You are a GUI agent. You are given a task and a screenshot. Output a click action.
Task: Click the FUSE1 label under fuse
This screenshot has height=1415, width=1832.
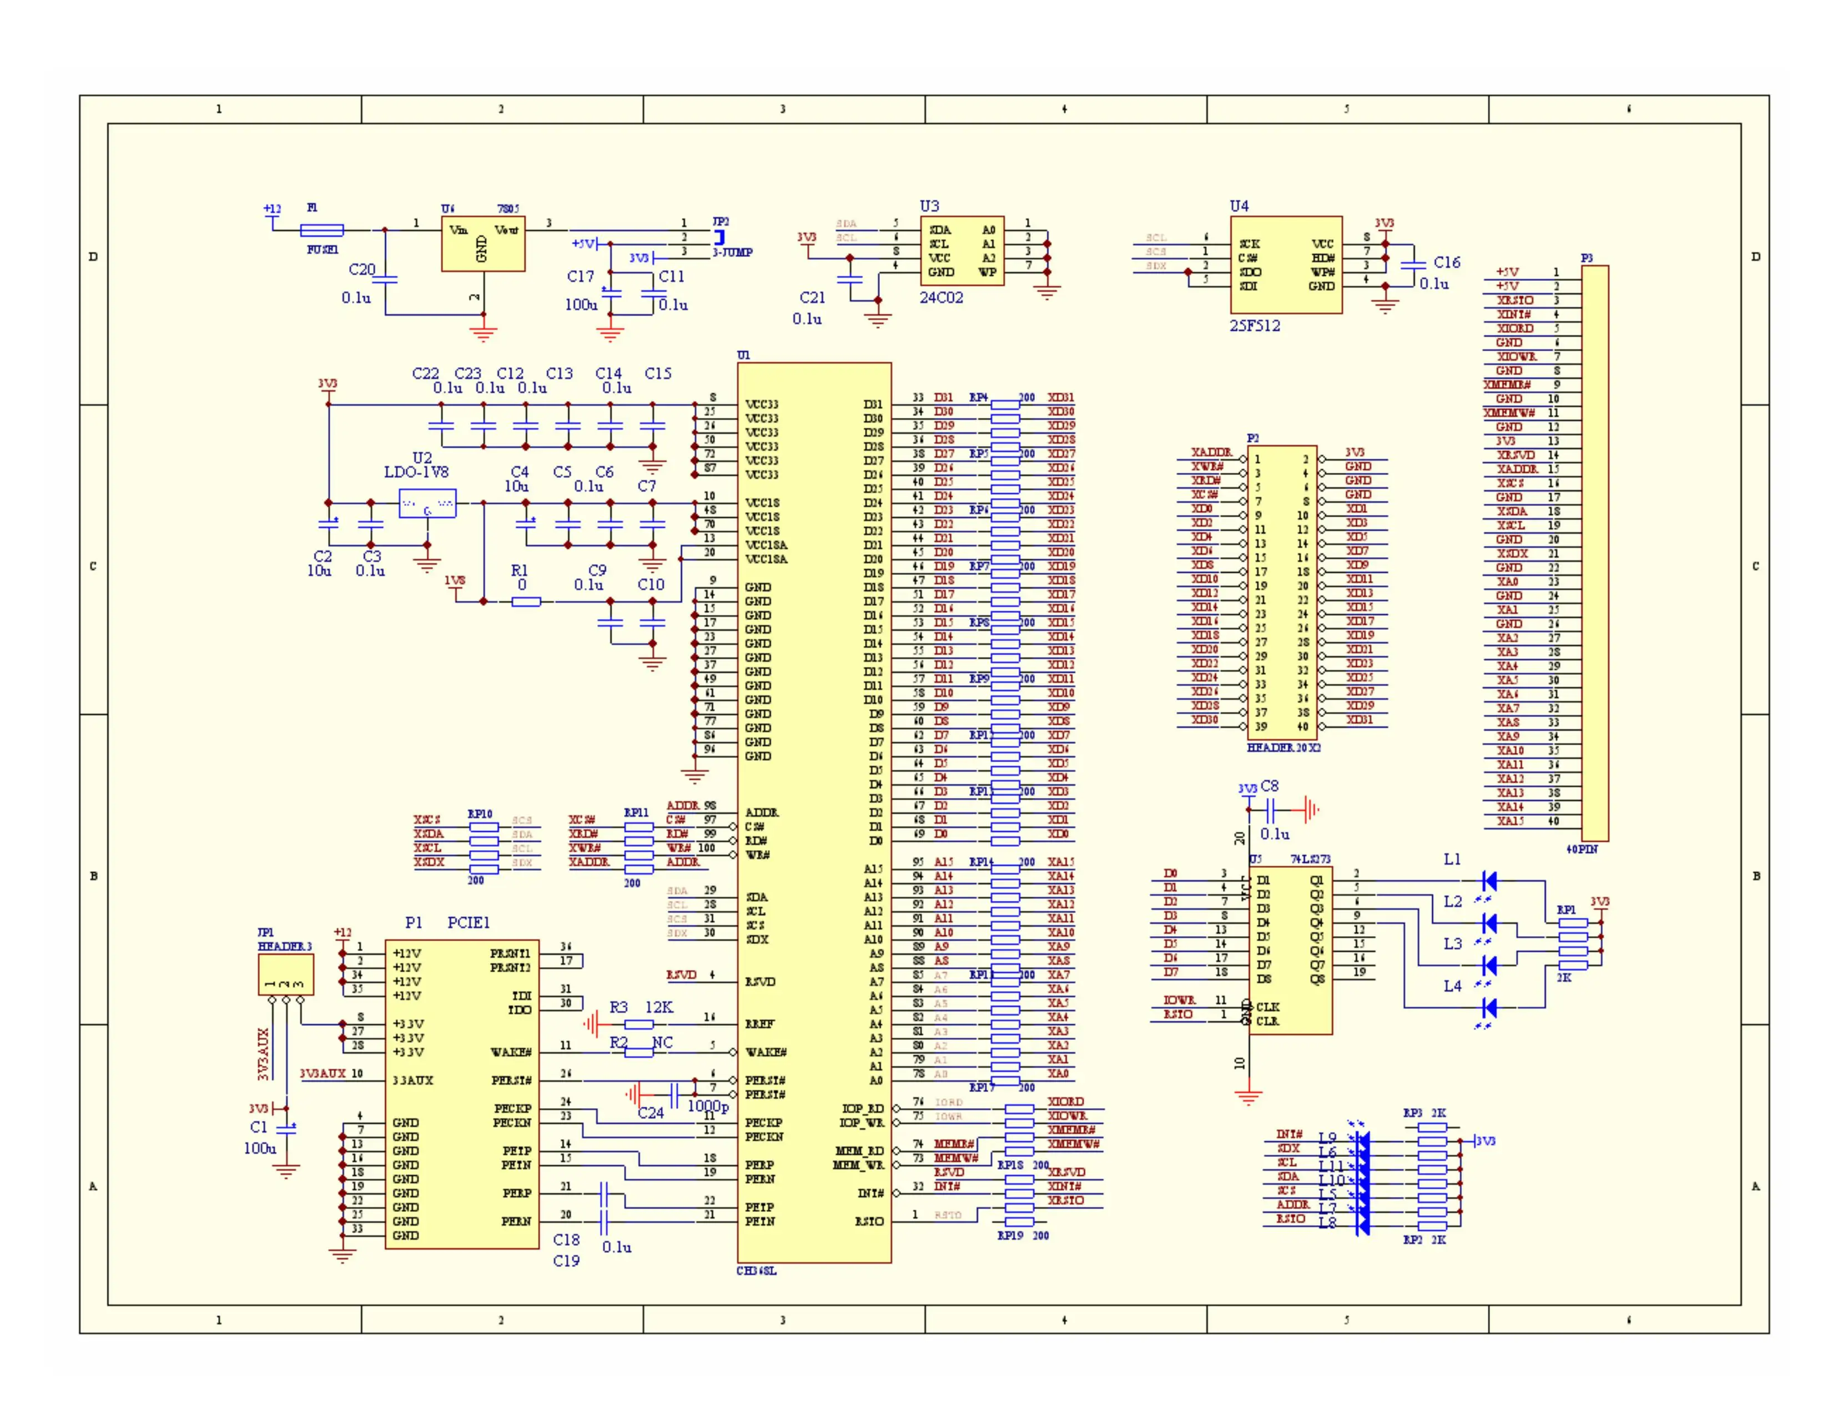pos(322,250)
